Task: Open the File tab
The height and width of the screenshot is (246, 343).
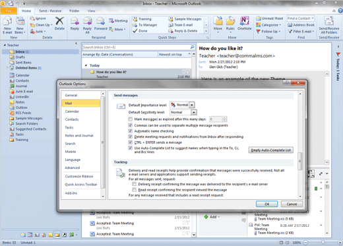Action: point(9,11)
